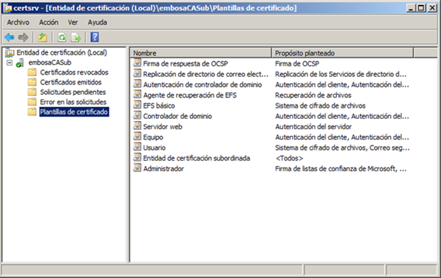This screenshot has width=441, height=278.
Task: Select the Certificados emitidos folder
Action: point(71,82)
